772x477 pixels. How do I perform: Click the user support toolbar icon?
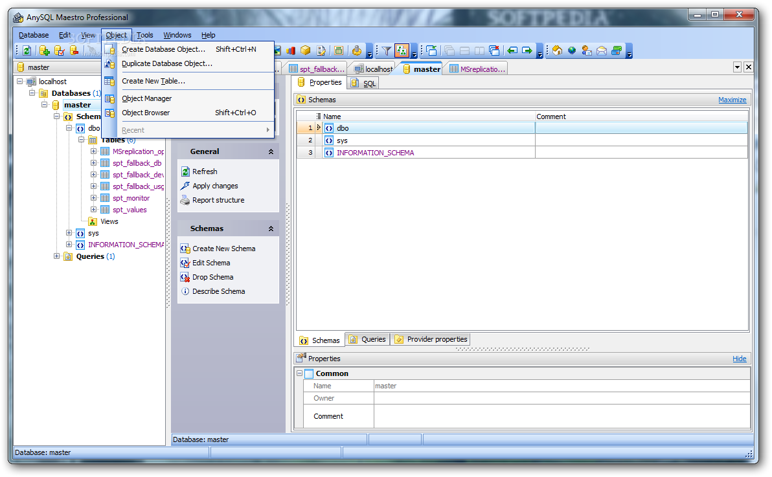(x=586, y=50)
